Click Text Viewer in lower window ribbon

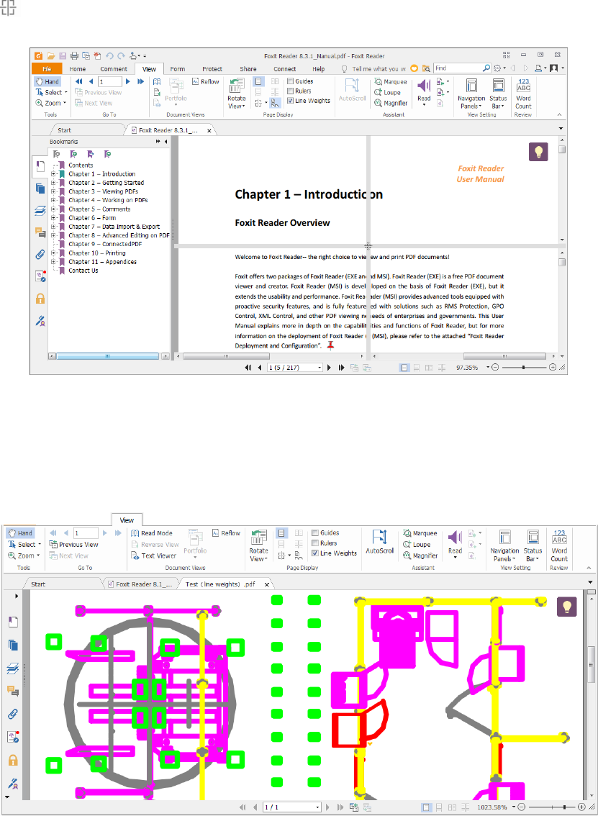pos(153,556)
